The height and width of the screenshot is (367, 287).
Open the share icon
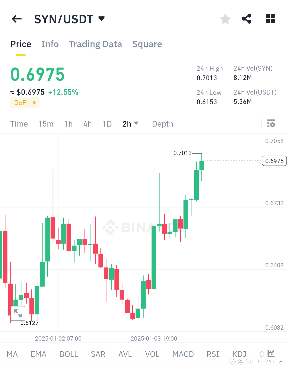(247, 19)
